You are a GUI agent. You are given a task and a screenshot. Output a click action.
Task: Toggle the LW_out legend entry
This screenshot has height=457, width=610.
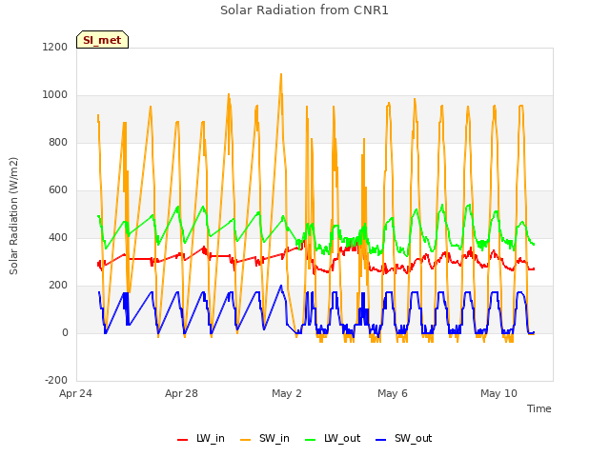[x=333, y=438]
